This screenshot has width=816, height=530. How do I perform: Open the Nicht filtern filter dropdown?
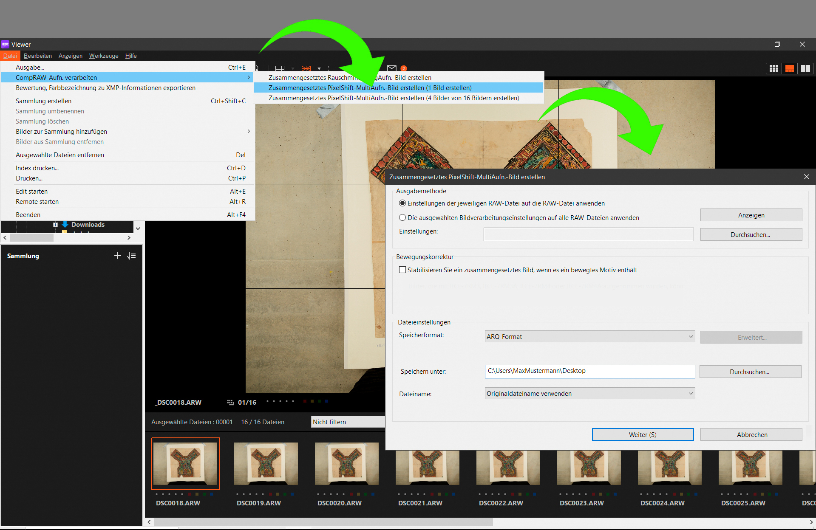coord(348,422)
